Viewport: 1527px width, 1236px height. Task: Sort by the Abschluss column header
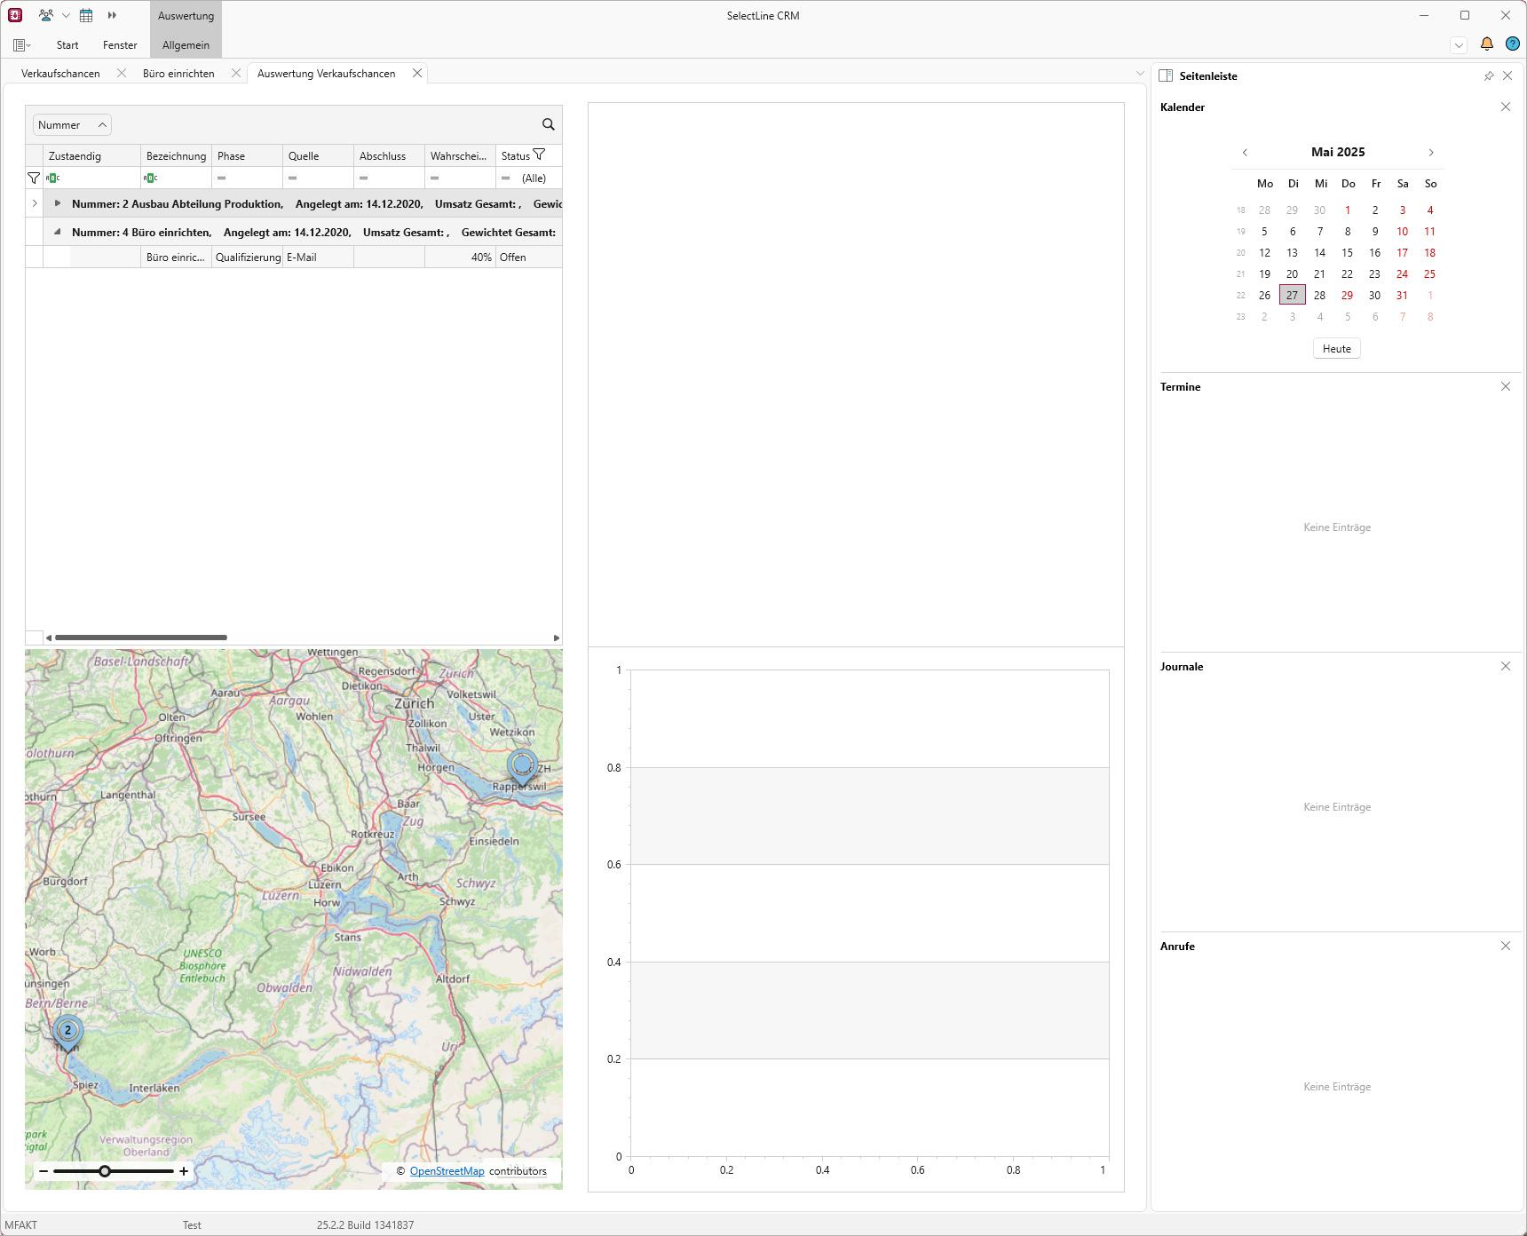click(x=389, y=155)
